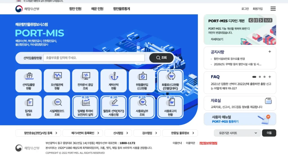Expand the 유관기관 사이트 dropdown
The width and height of the screenshot is (288, 156).
click(x=237, y=133)
